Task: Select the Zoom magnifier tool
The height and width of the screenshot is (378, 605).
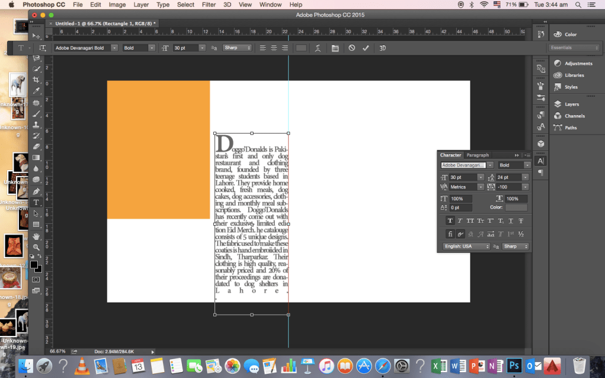Action: pos(36,247)
